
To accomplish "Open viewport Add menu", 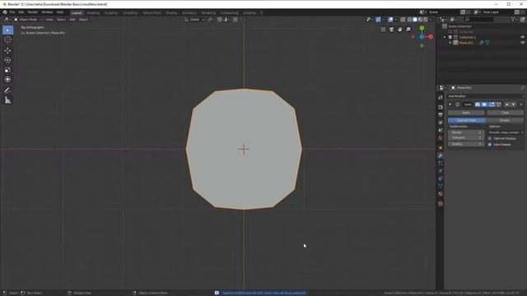I will [x=72, y=20].
